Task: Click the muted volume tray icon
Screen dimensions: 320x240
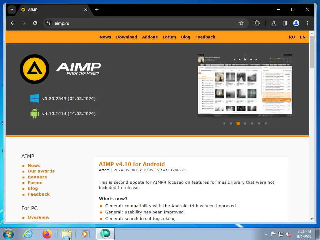Action: coord(288,234)
